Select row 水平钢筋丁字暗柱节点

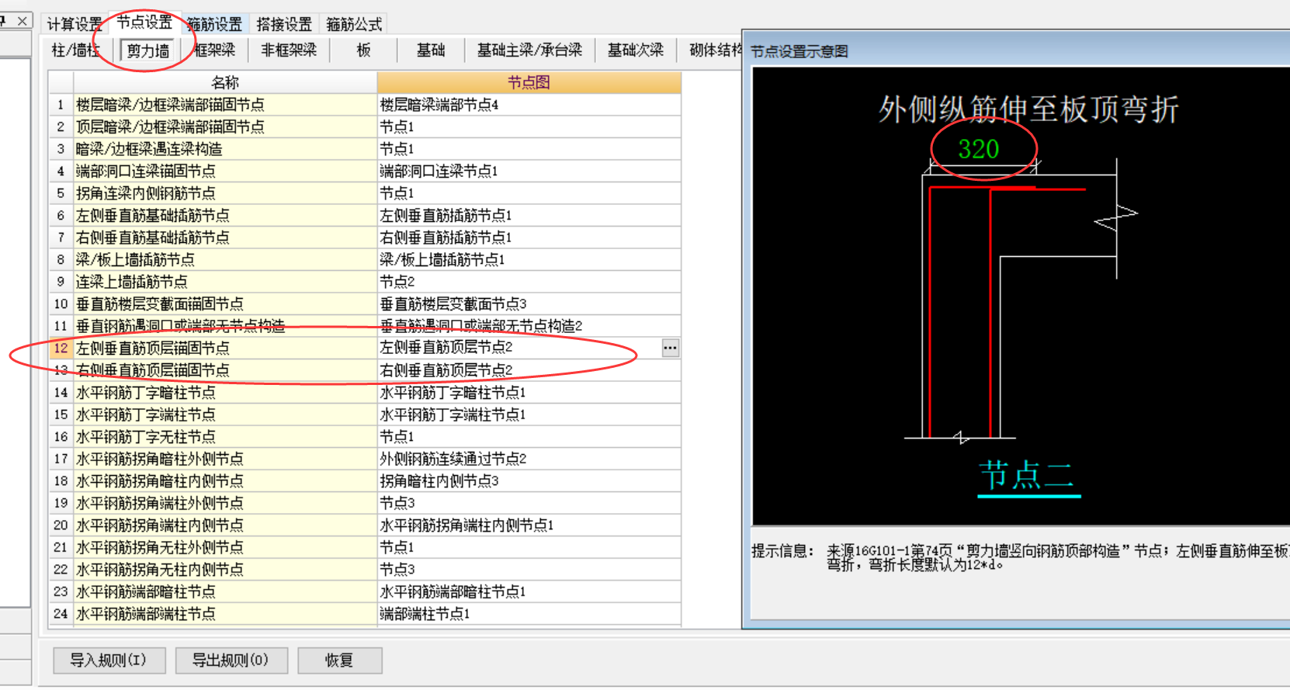click(225, 393)
